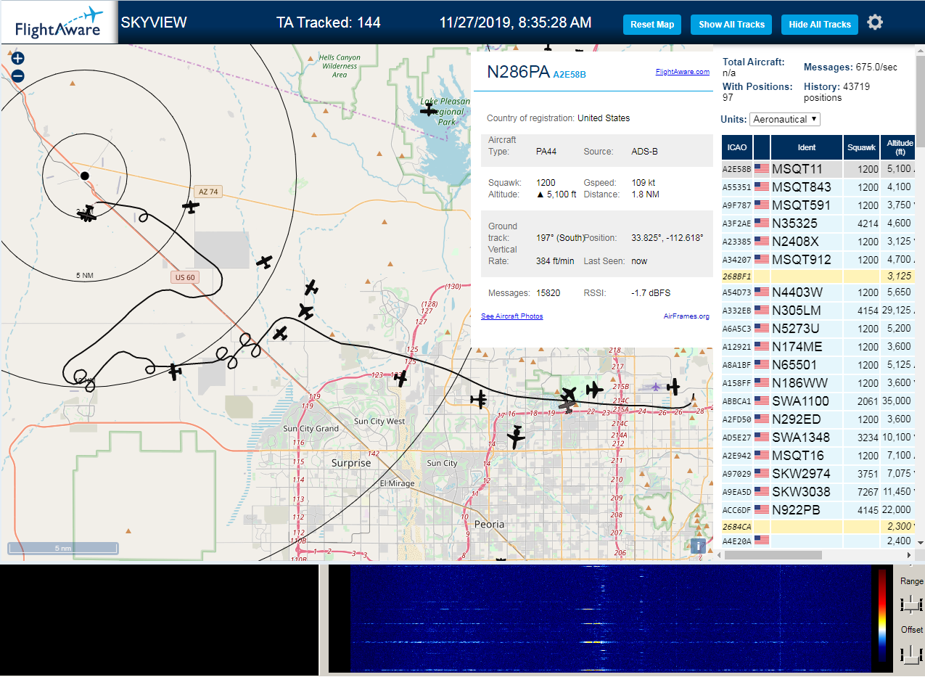Select the SWA1348 row

click(819, 437)
